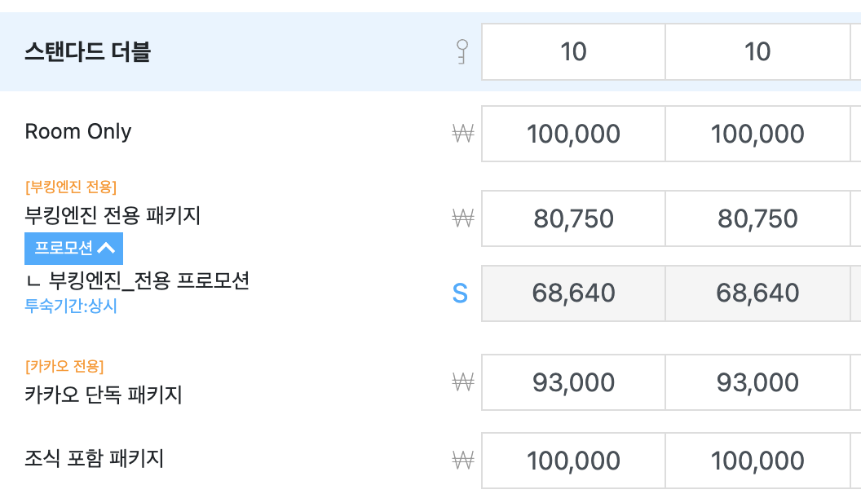
Task: Collapse the 프로모션 dropdown button
Action: [73, 248]
